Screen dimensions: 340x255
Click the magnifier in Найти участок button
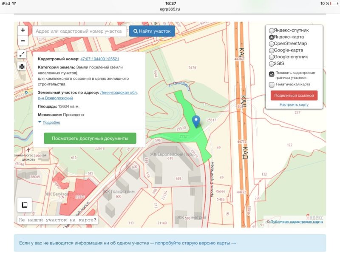tap(136, 31)
